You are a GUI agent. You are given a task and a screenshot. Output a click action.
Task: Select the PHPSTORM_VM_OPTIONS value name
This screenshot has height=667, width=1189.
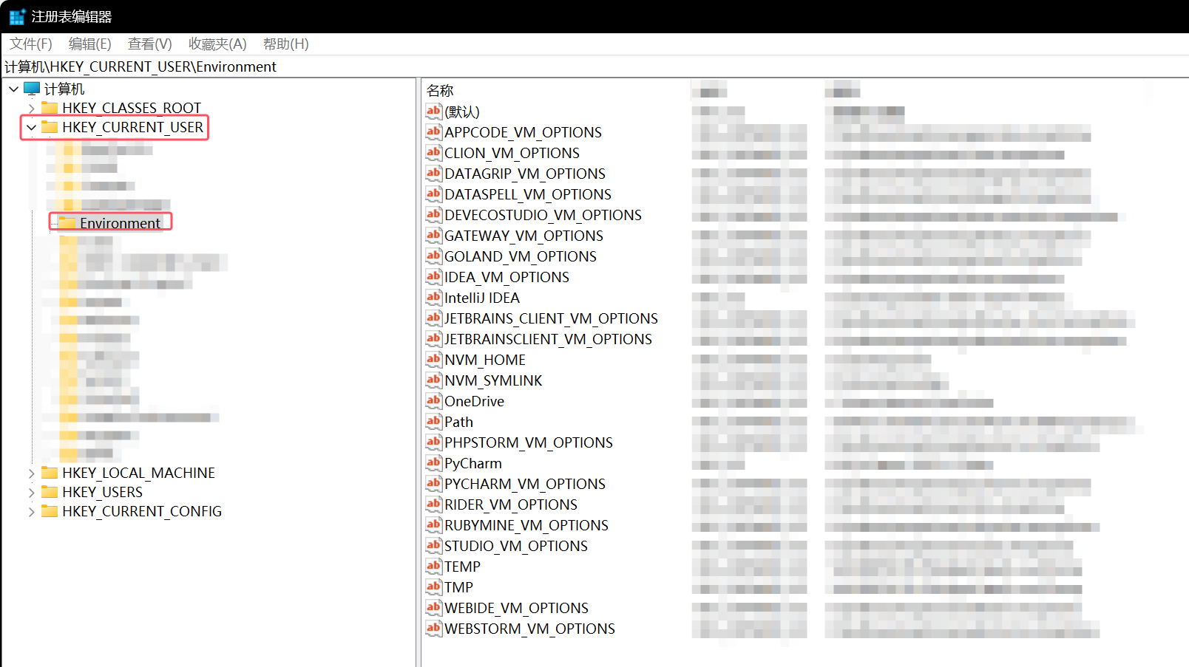tap(529, 442)
